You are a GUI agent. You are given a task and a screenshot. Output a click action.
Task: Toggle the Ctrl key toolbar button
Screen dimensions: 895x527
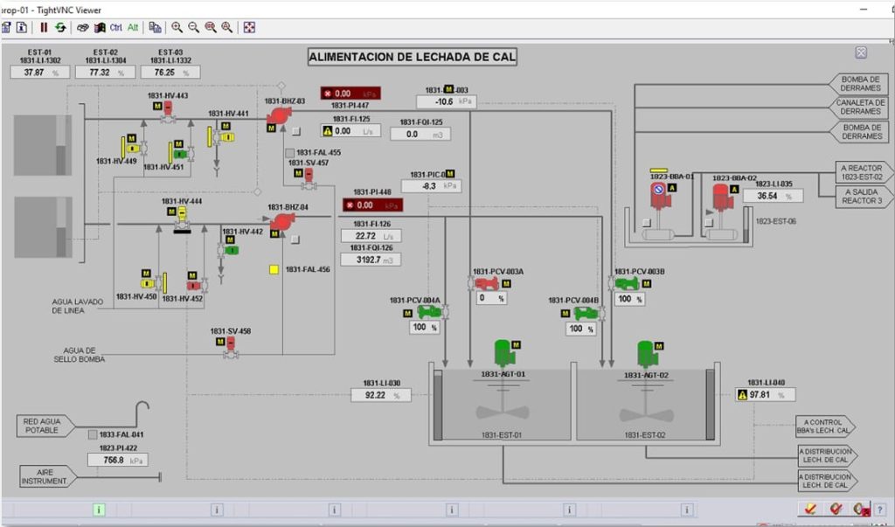[115, 27]
